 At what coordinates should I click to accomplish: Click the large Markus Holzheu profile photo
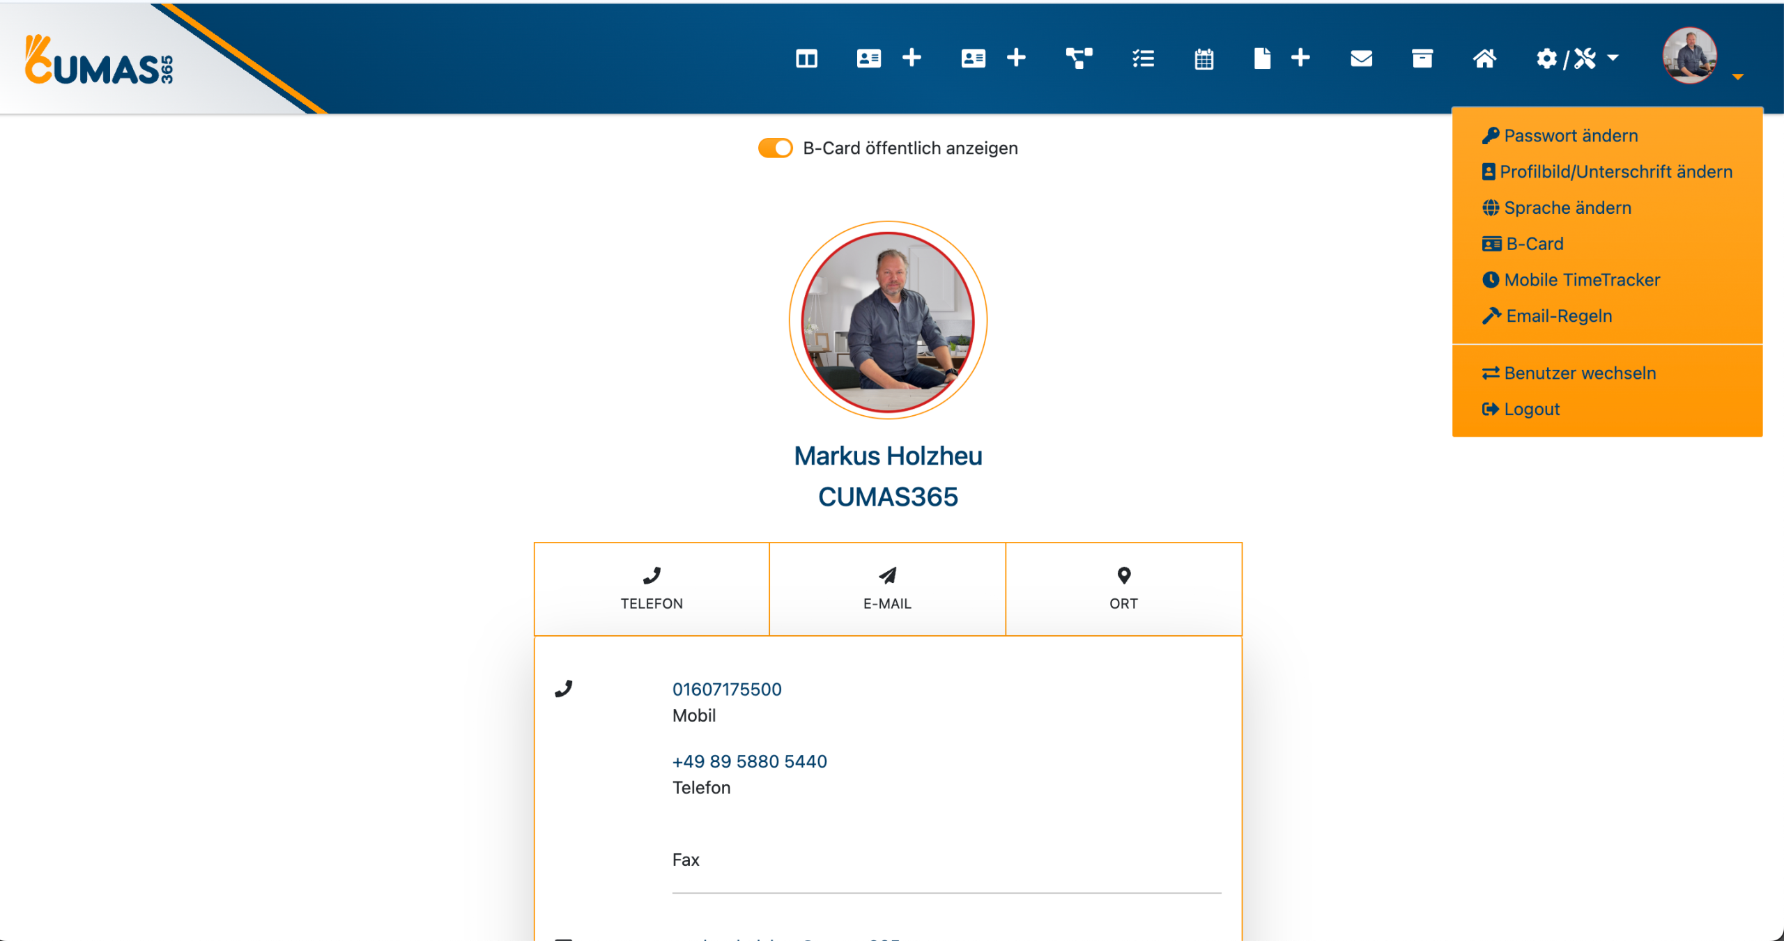888,321
